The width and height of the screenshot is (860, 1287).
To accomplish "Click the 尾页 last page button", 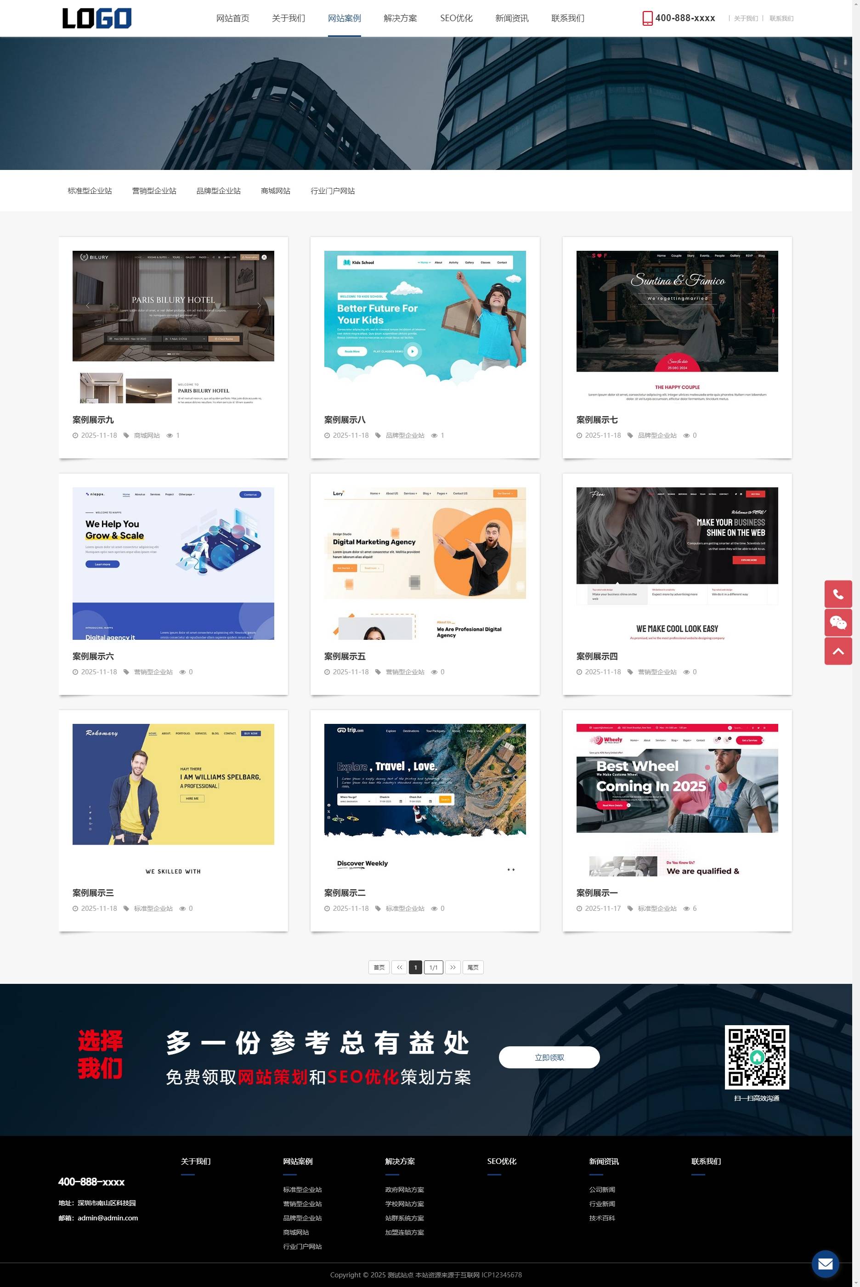I will click(472, 967).
